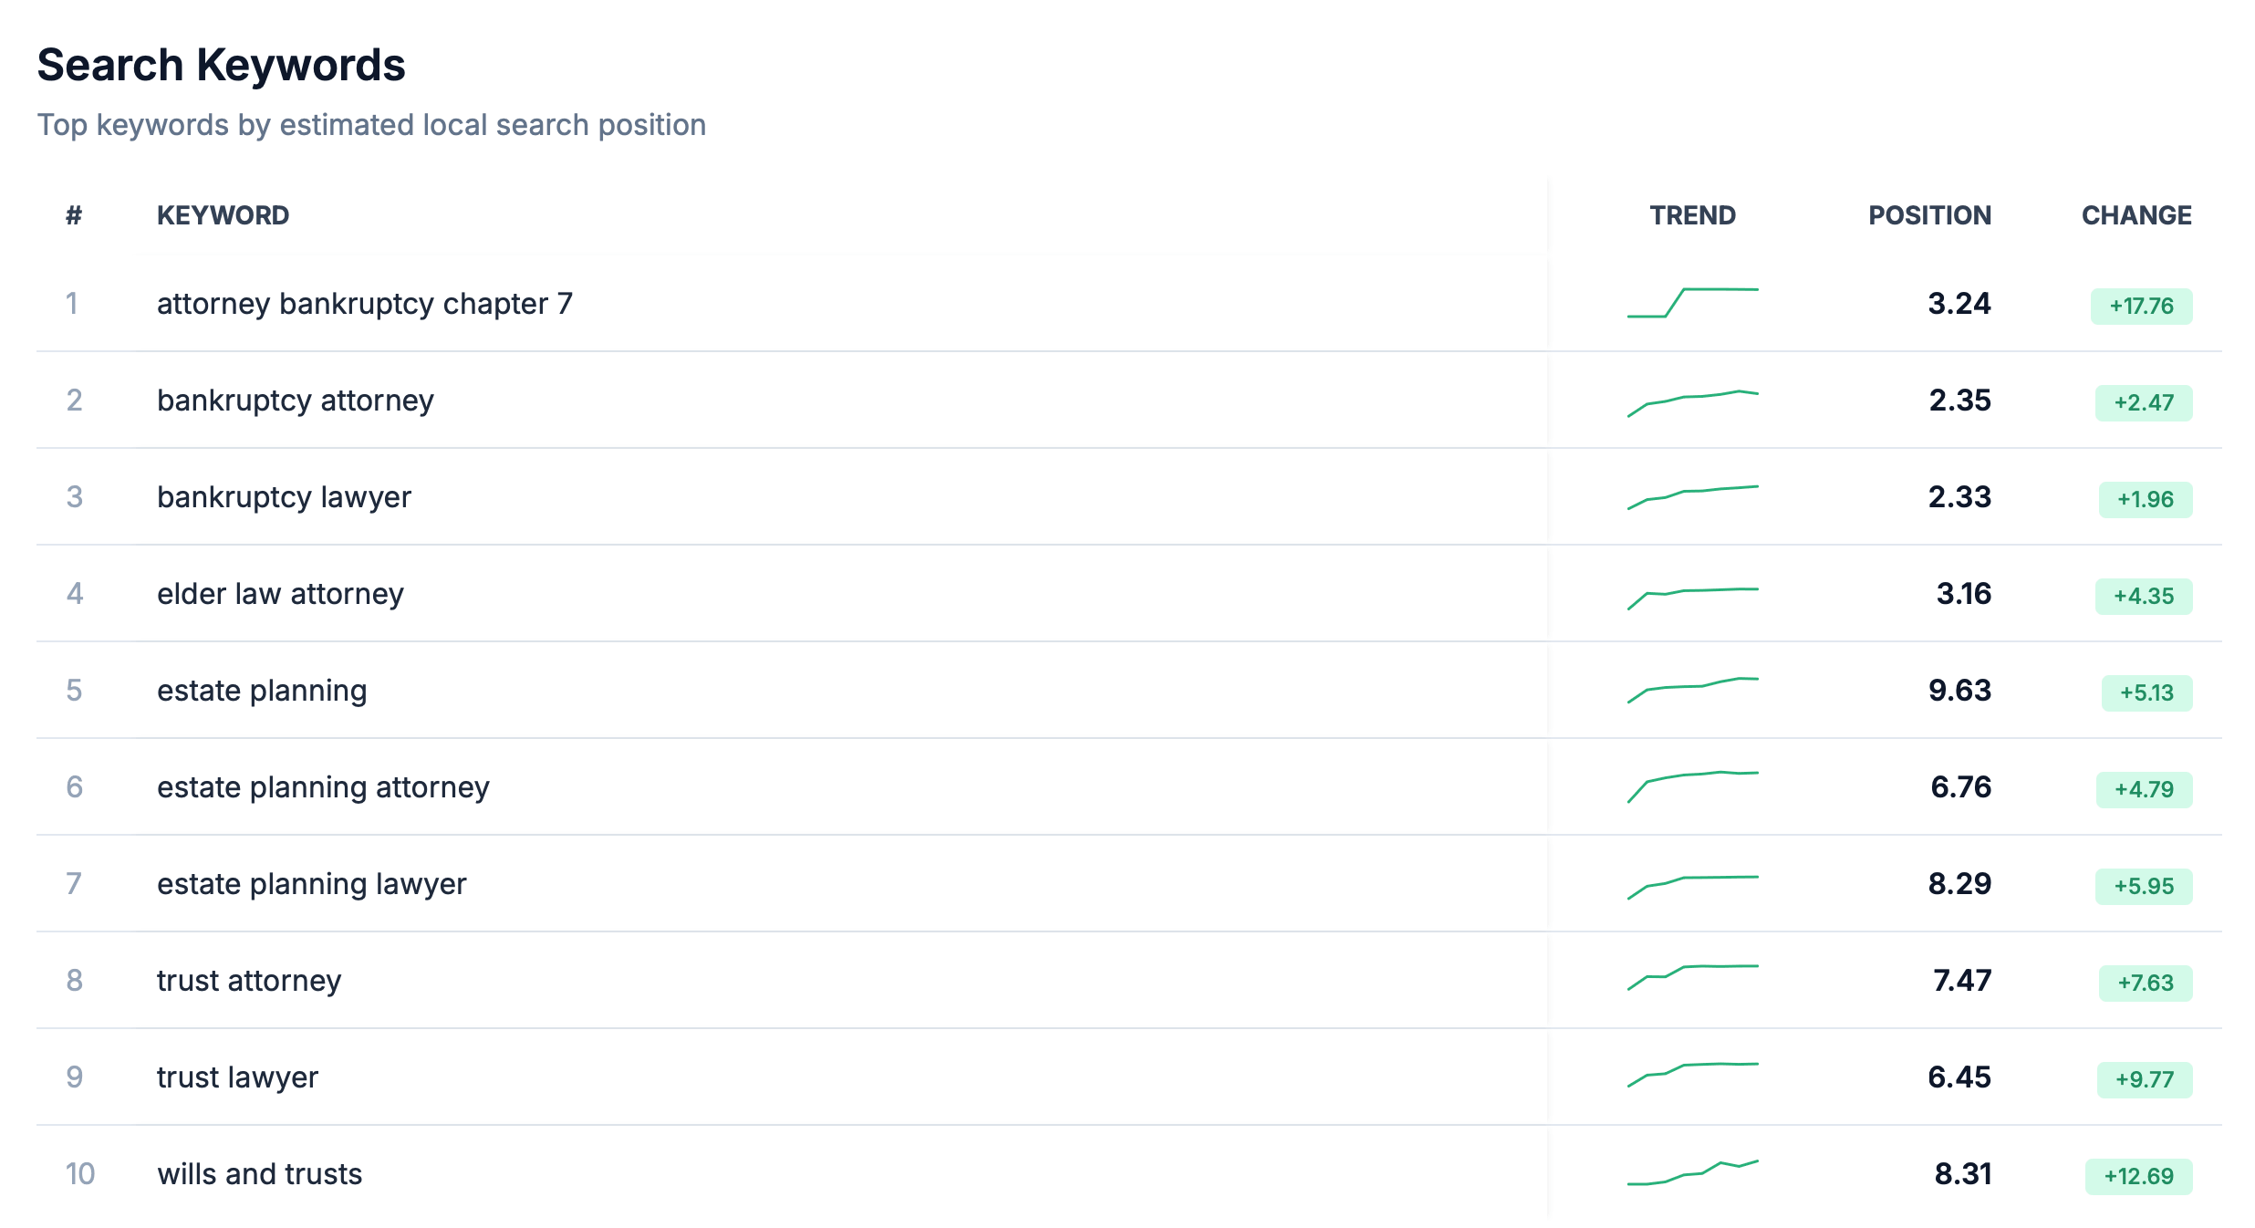This screenshot has width=2255, height=1228.
Task: Open trend sparkline for 'estate planning attorney'
Action: click(1693, 786)
